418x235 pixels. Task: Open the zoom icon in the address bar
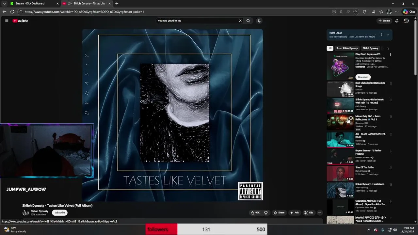[341, 12]
